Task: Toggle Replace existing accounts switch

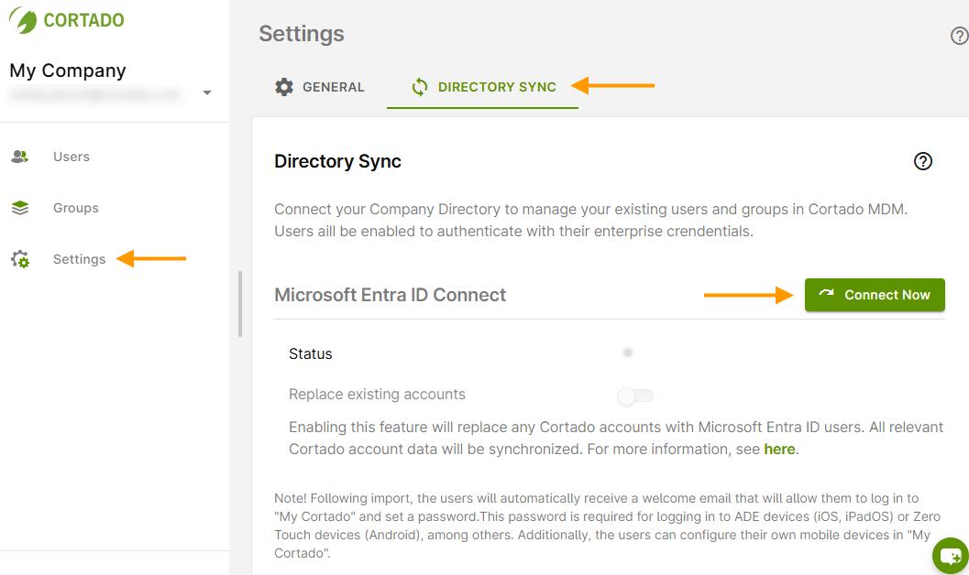Action: [634, 396]
